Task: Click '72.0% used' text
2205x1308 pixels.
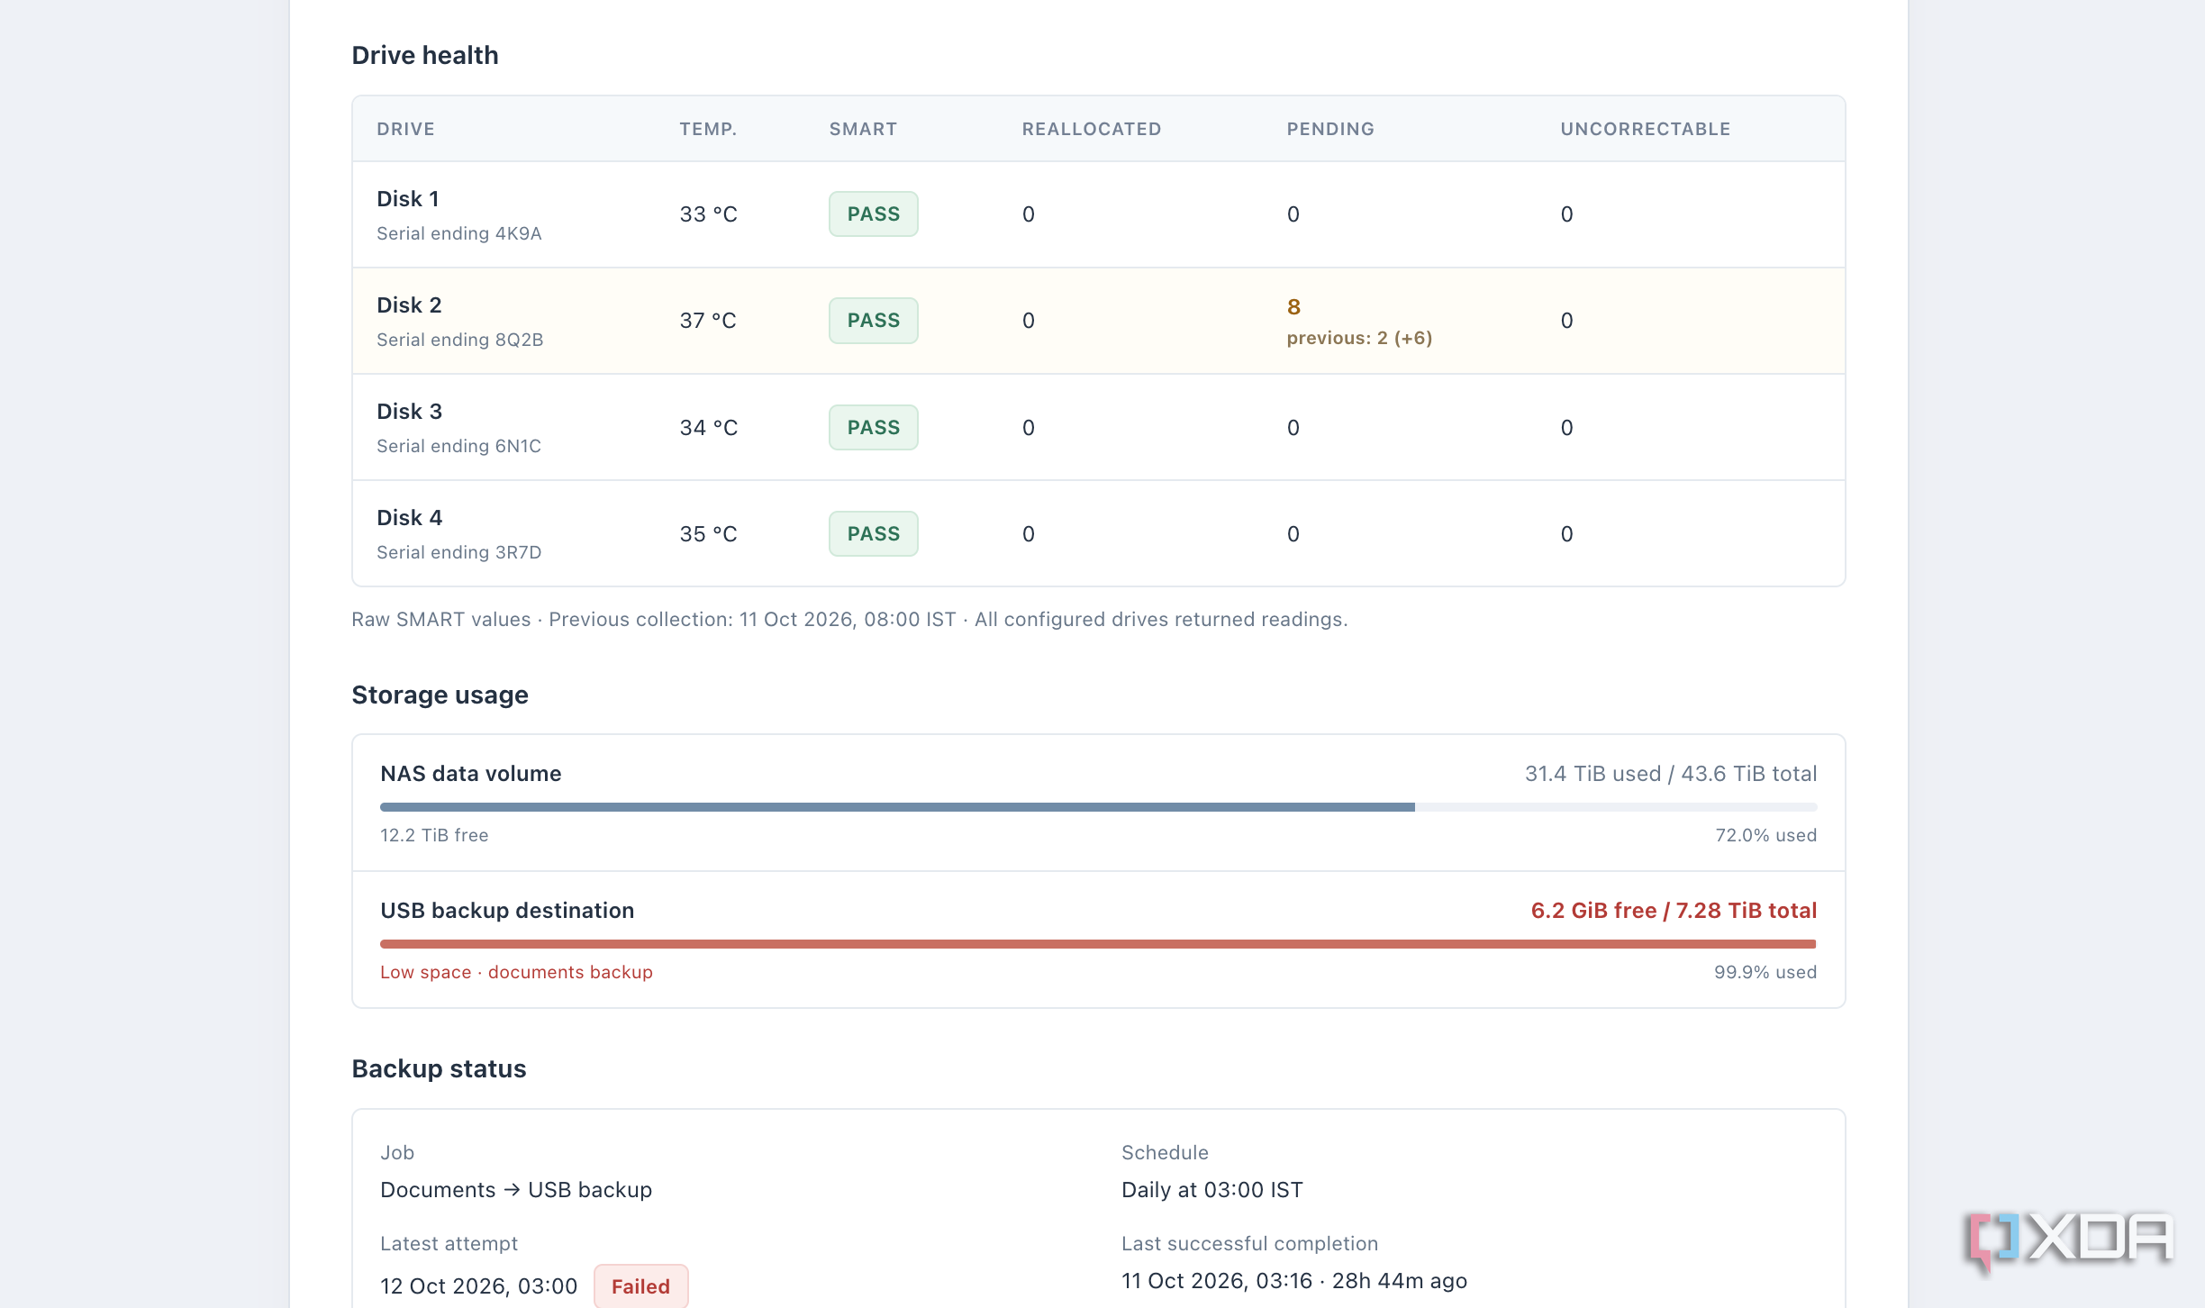Action: click(1765, 835)
